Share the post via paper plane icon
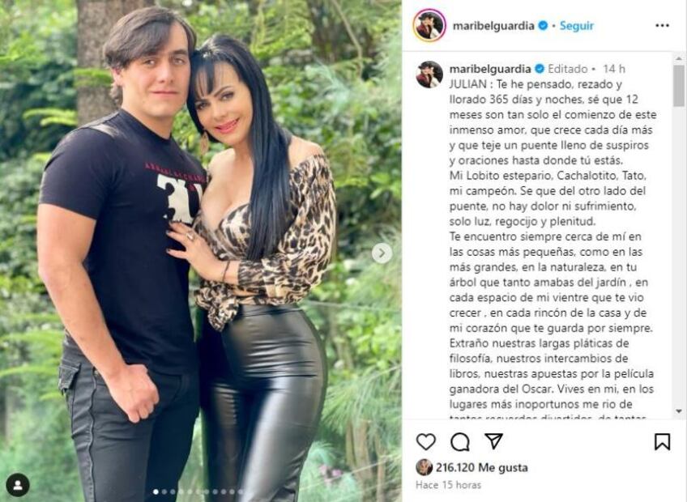Screen dimensions: 687x502 [x=494, y=441]
